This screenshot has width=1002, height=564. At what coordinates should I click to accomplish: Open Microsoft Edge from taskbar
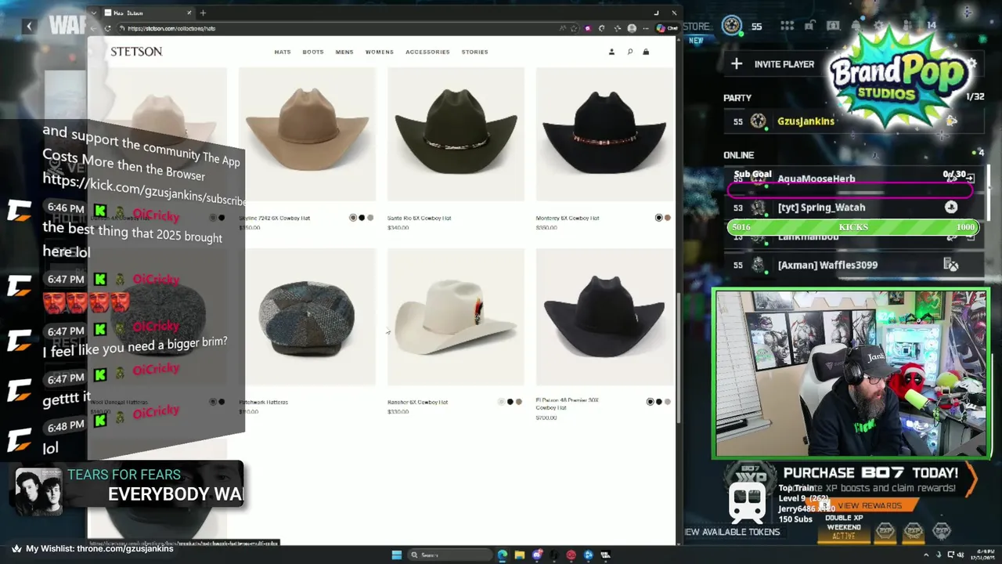click(x=502, y=555)
